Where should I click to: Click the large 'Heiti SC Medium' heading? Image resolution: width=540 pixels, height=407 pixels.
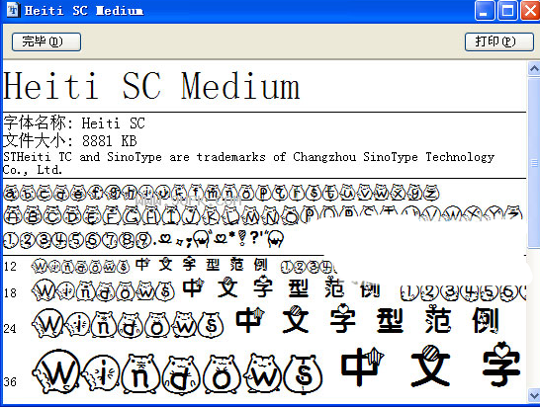tap(151, 86)
